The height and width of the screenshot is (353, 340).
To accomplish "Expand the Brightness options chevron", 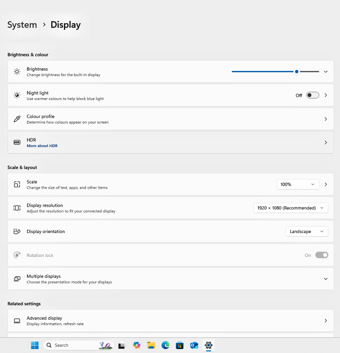I will (x=326, y=72).
